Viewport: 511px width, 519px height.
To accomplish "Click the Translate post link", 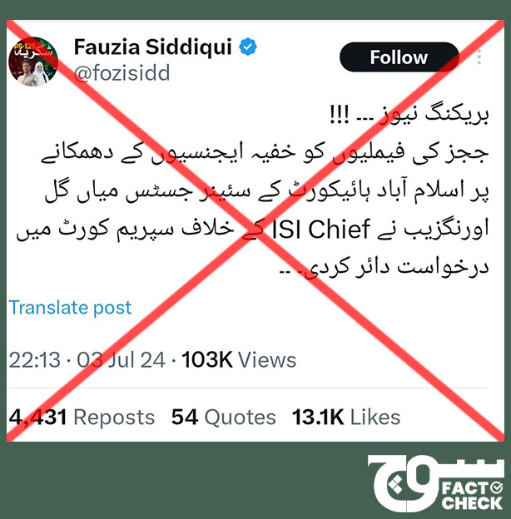I will point(70,308).
